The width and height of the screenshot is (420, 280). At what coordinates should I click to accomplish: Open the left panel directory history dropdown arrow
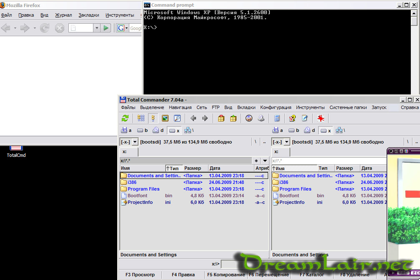pyautogui.click(x=265, y=161)
